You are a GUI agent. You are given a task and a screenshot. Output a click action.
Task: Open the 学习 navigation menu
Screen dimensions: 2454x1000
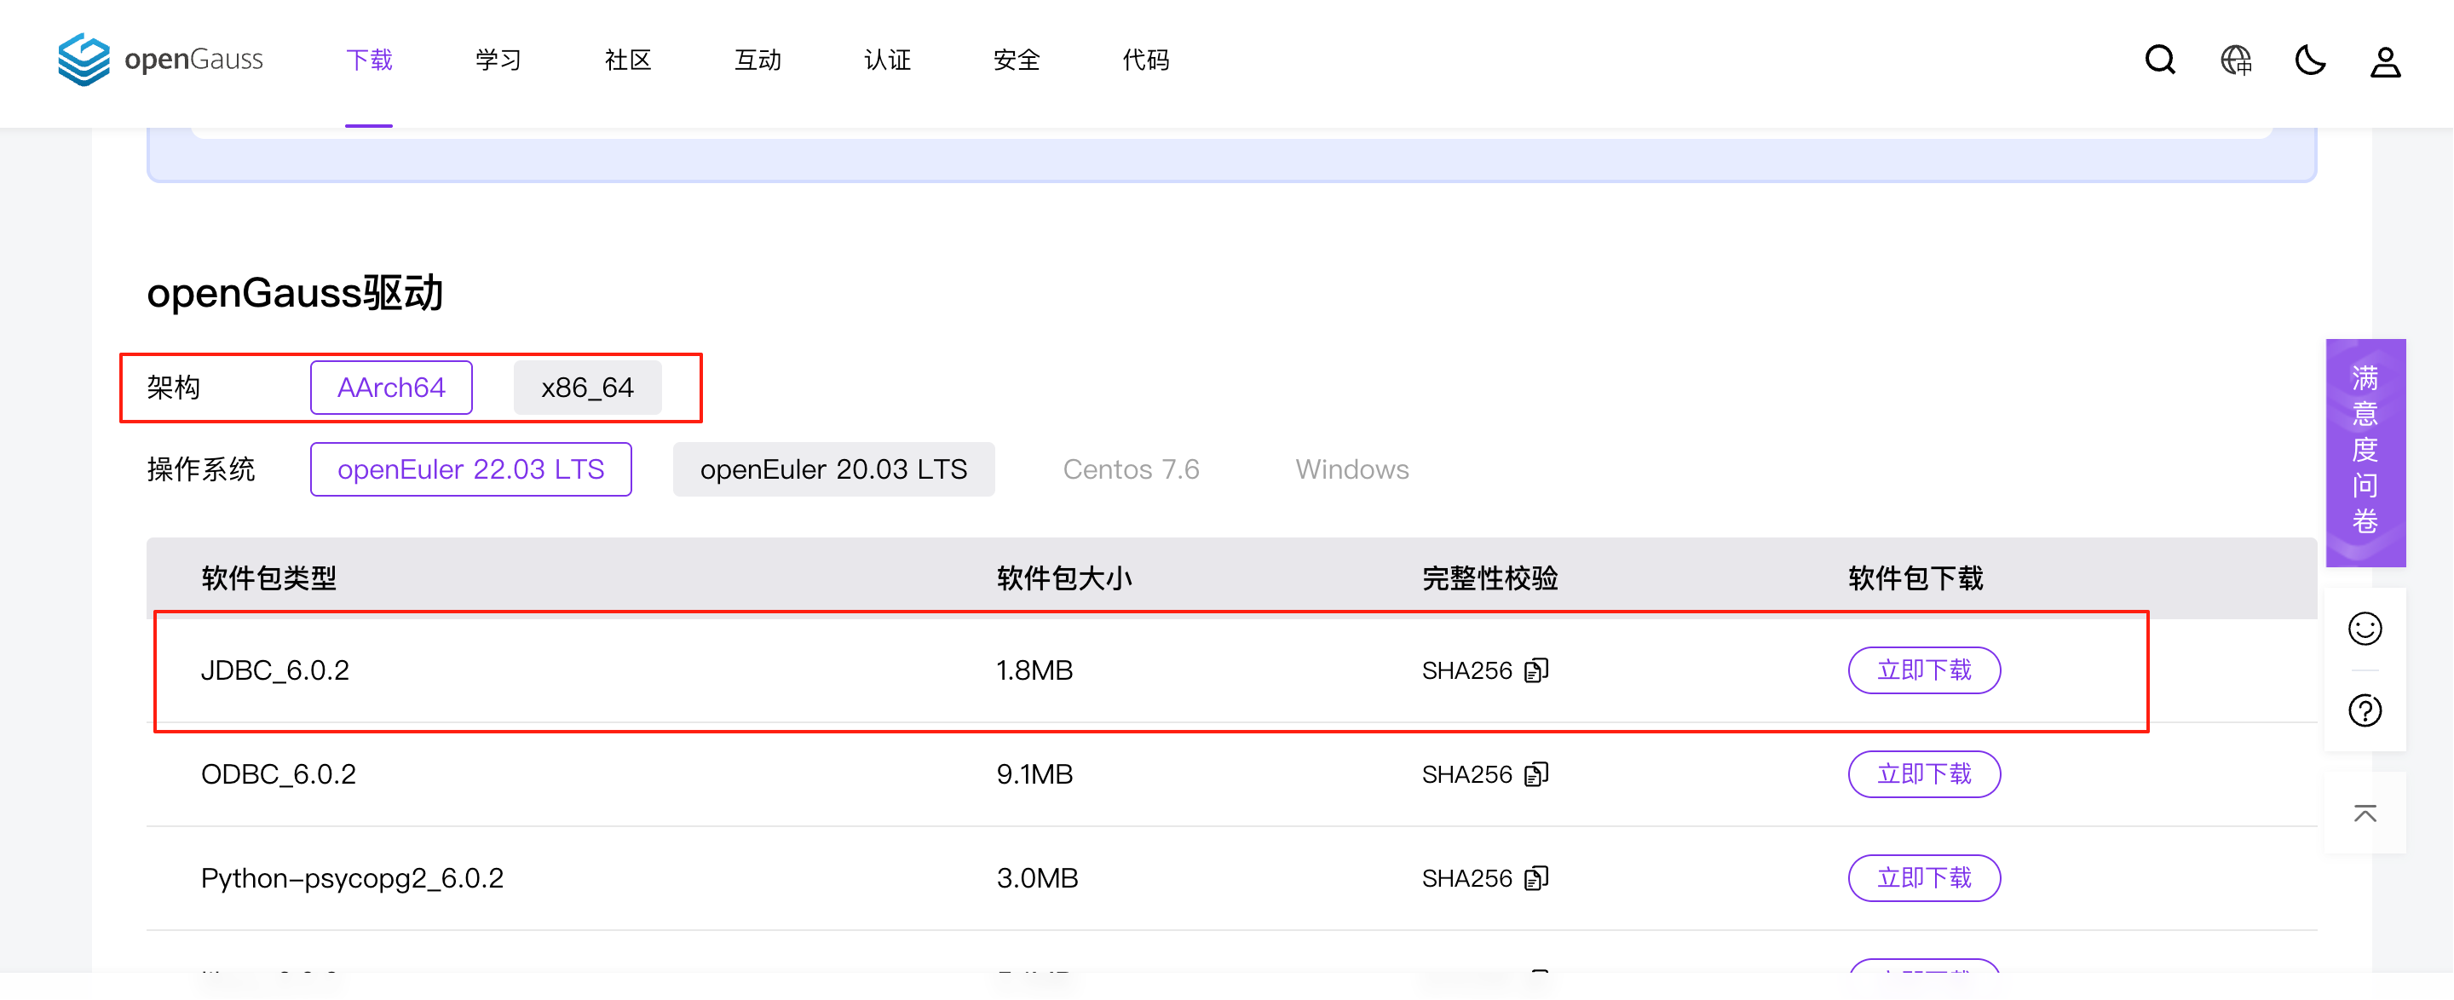(x=498, y=60)
